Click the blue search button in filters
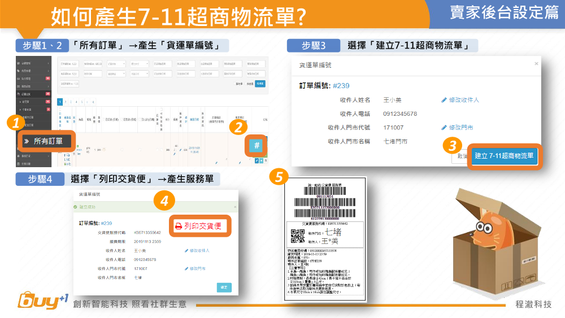Viewport: 565px width, 318px height. tap(259, 83)
